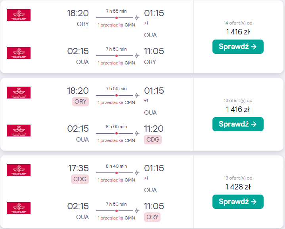Image resolution: width=285 pixels, height=229 pixels.
Task: Click stopover dot on 8 h 05 min route line
Action: [x=117, y=133]
